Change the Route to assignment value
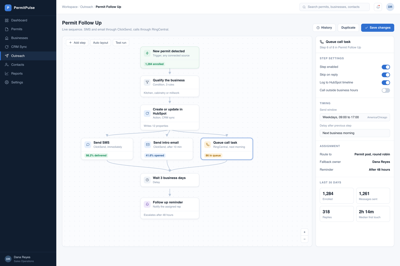 point(372,154)
